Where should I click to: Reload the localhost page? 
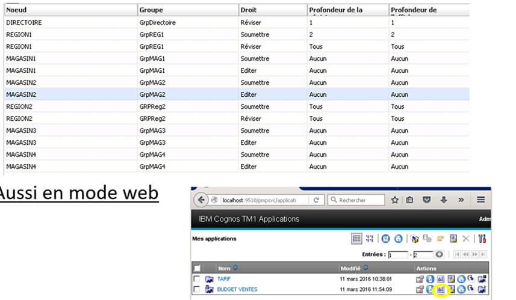coord(316,200)
